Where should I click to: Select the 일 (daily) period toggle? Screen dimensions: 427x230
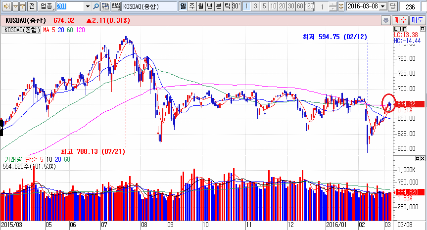(183, 6)
